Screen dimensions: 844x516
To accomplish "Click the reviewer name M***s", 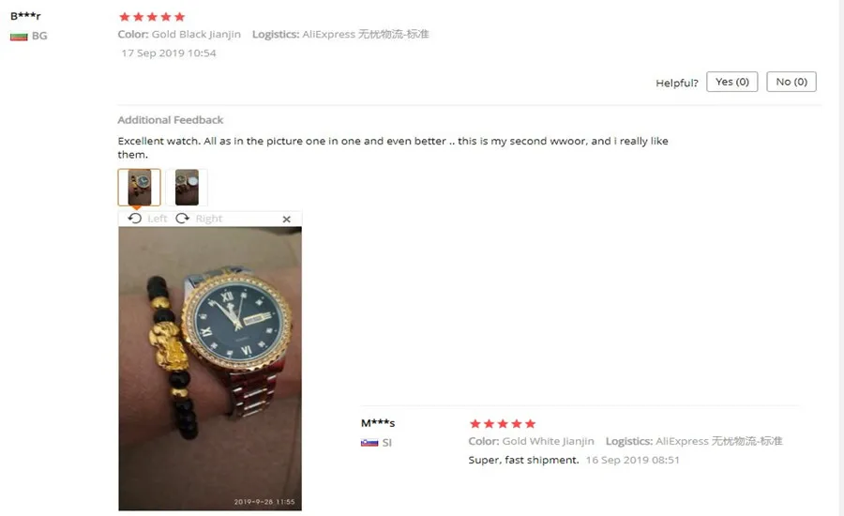I will pyautogui.click(x=378, y=423).
